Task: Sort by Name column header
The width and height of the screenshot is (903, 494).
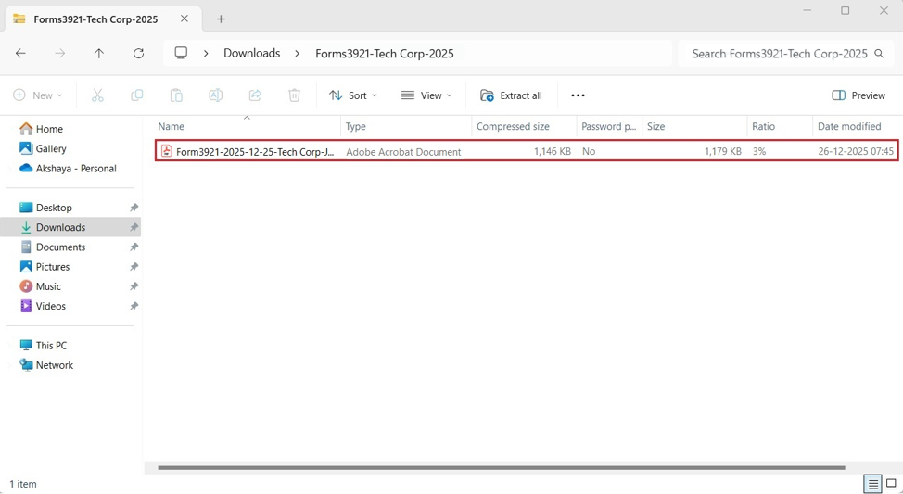Action: coord(248,126)
